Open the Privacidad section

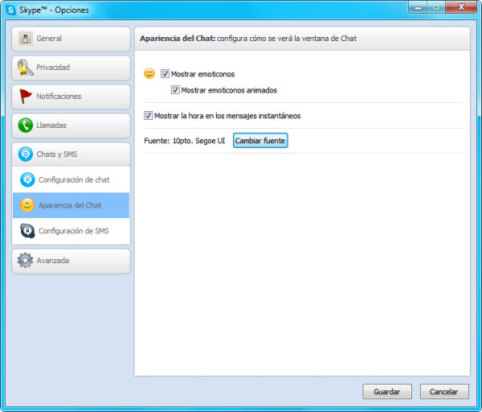(x=71, y=68)
